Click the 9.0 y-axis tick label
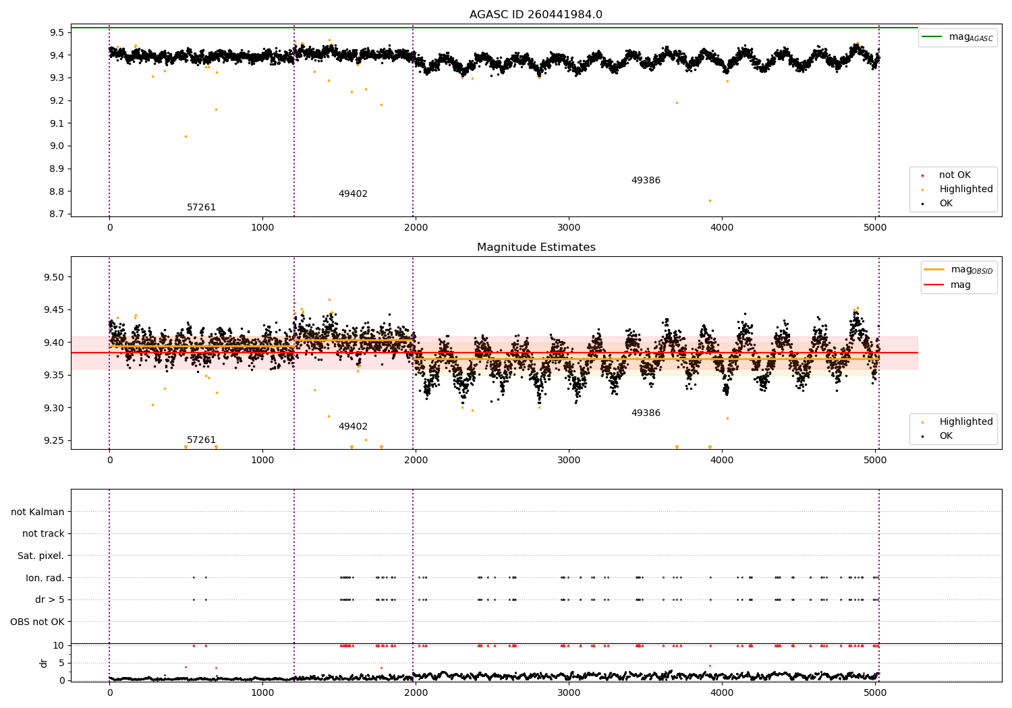Screen dimensions: 1012x708 tap(57, 146)
